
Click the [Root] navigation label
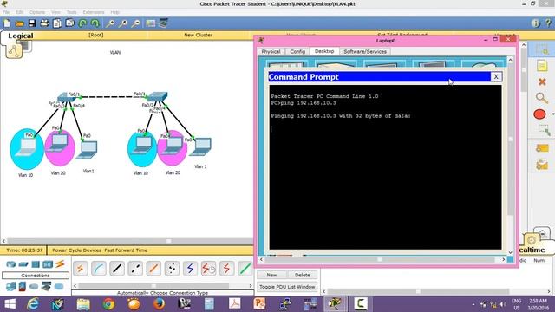(x=96, y=35)
